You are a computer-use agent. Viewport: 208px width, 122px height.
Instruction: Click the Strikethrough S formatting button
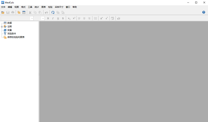[x=63, y=19]
